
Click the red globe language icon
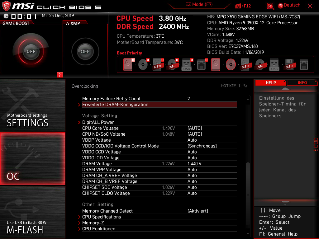[281, 6]
